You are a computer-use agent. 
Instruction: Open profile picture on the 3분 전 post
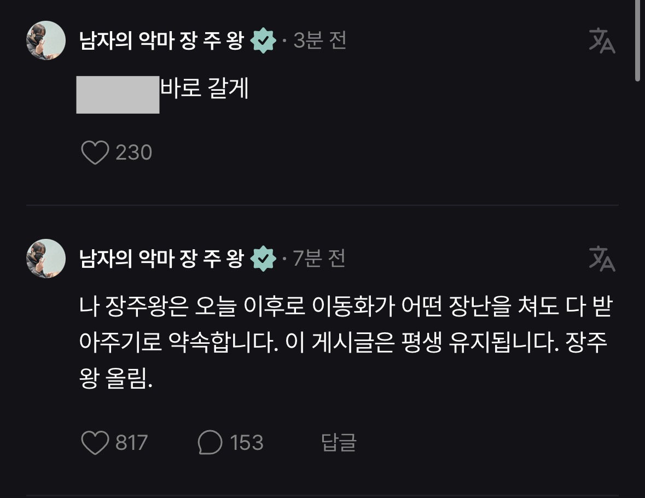(46, 40)
